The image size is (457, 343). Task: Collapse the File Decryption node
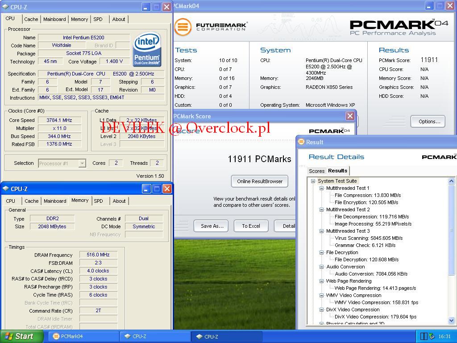(x=321, y=253)
